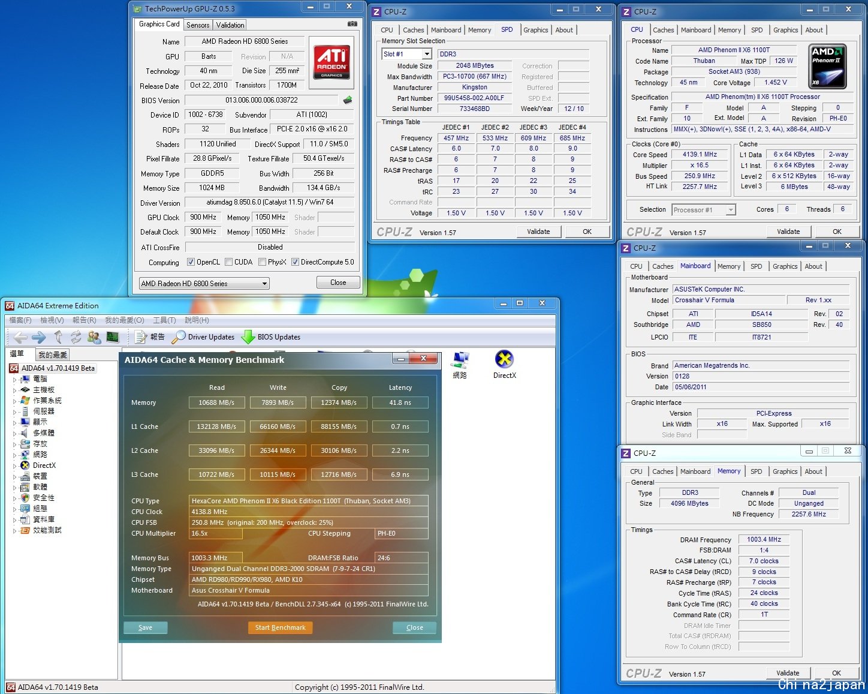
Task: Toggle the DirectCompute 5.0 checkbox in GPU-Z
Action: click(x=295, y=262)
